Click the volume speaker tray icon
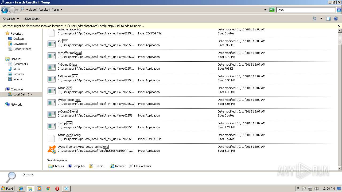The image size is (342, 192). 316,189
